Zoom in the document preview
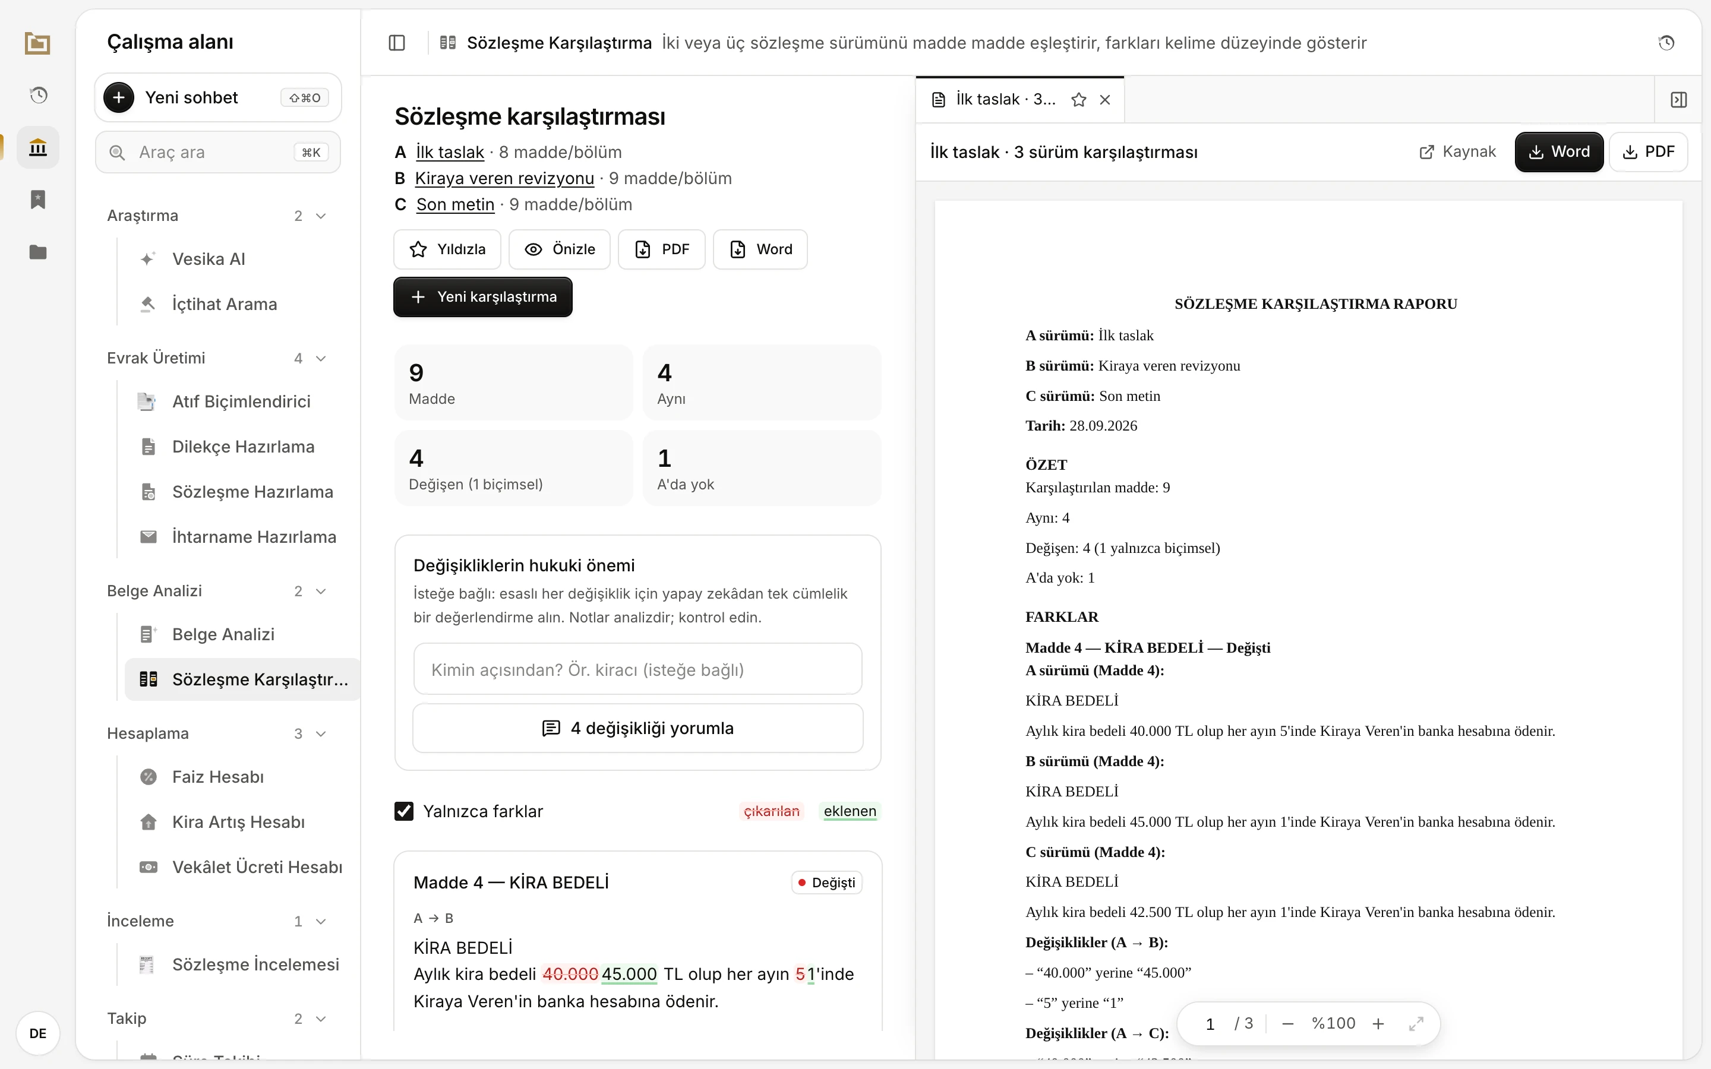This screenshot has width=1711, height=1069. pos(1378,1023)
